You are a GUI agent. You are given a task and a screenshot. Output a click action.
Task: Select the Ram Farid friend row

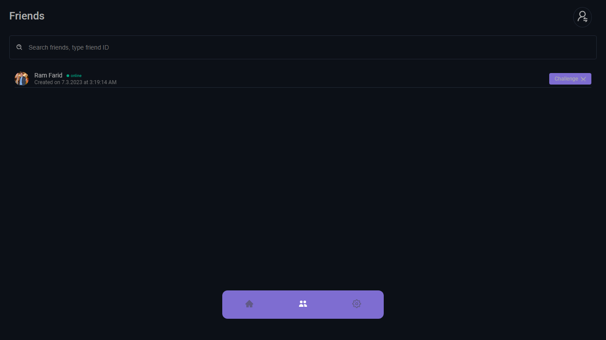point(311,79)
